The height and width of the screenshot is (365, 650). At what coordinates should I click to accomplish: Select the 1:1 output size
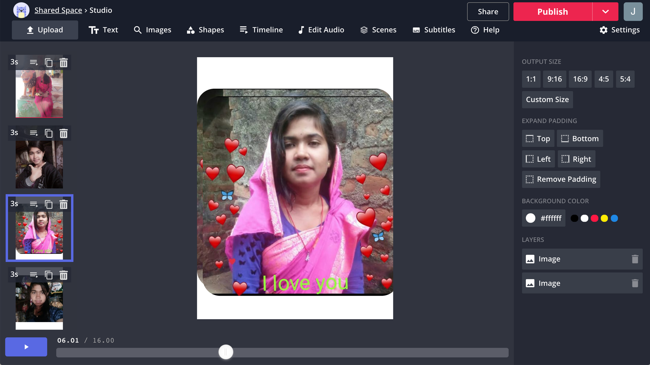pos(531,79)
